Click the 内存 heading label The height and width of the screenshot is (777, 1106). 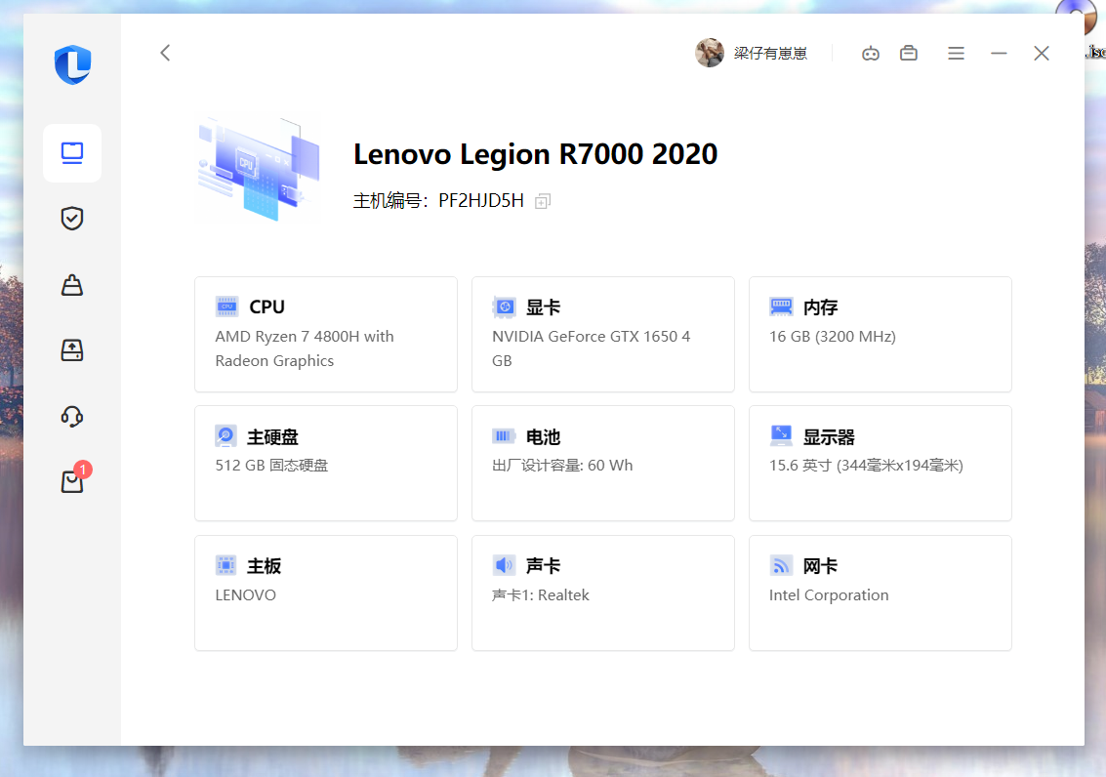pos(820,307)
